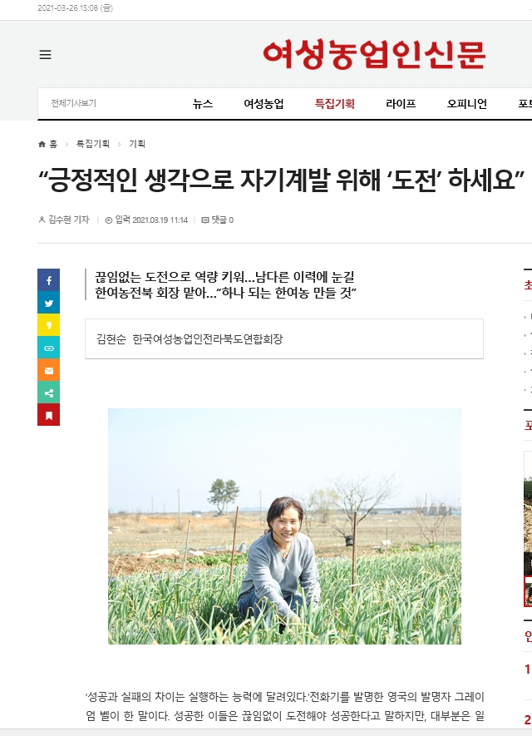Click the 특집기획 breadcrumb link

(93, 144)
